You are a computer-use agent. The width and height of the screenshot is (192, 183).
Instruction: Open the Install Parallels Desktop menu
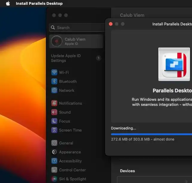(39, 3)
